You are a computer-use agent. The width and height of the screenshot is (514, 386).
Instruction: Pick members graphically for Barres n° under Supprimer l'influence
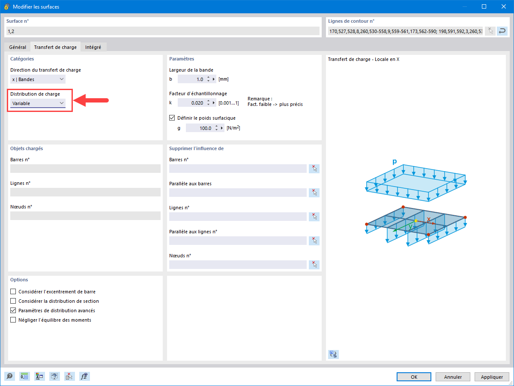click(x=314, y=169)
